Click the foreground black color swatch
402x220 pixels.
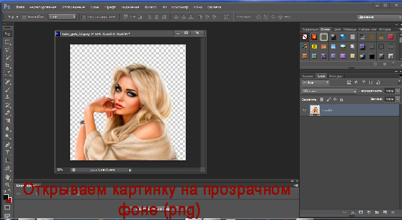(x=6, y=197)
